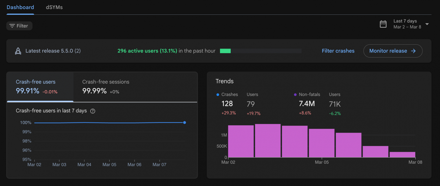Viewport: 440px width, 186px height.
Task: Click the Filter crashes link
Action: 338,51
